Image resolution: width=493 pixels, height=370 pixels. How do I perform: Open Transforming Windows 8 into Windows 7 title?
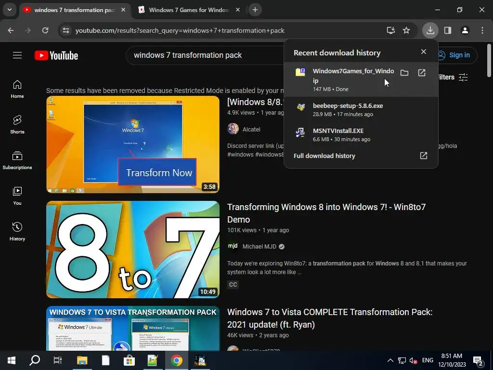pyautogui.click(x=326, y=213)
